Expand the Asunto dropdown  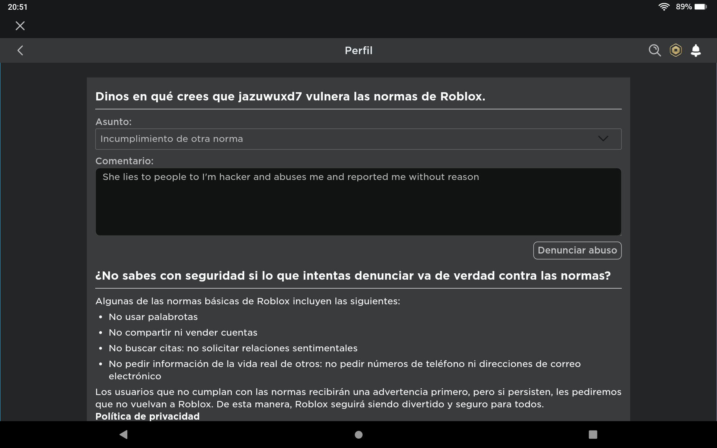point(358,139)
